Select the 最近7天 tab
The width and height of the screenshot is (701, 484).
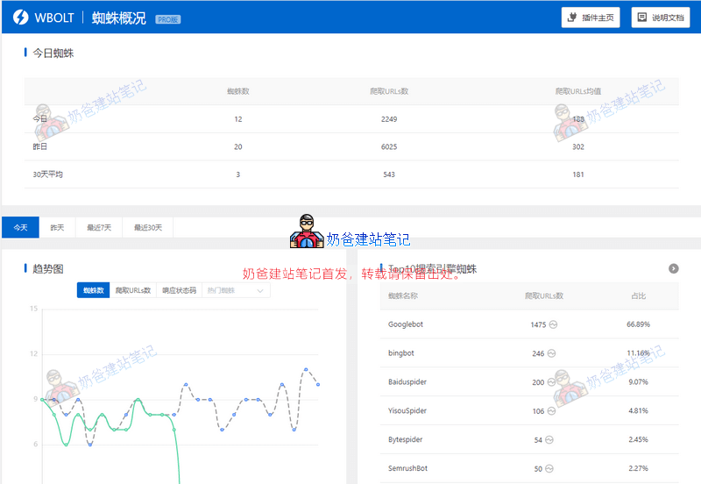(99, 228)
